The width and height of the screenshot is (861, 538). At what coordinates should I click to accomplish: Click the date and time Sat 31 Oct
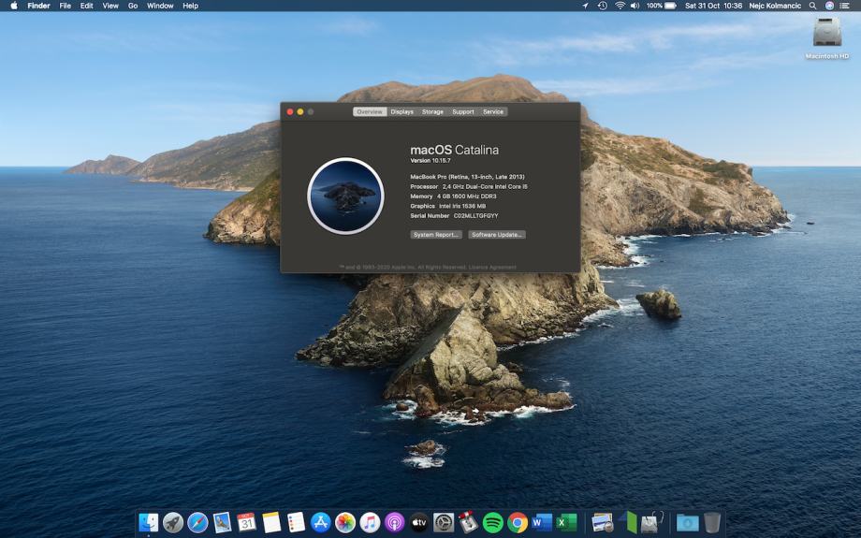[713, 6]
